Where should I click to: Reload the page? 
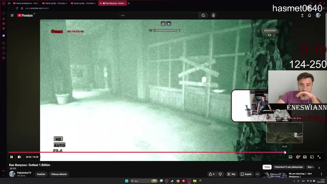tap(17, 8)
